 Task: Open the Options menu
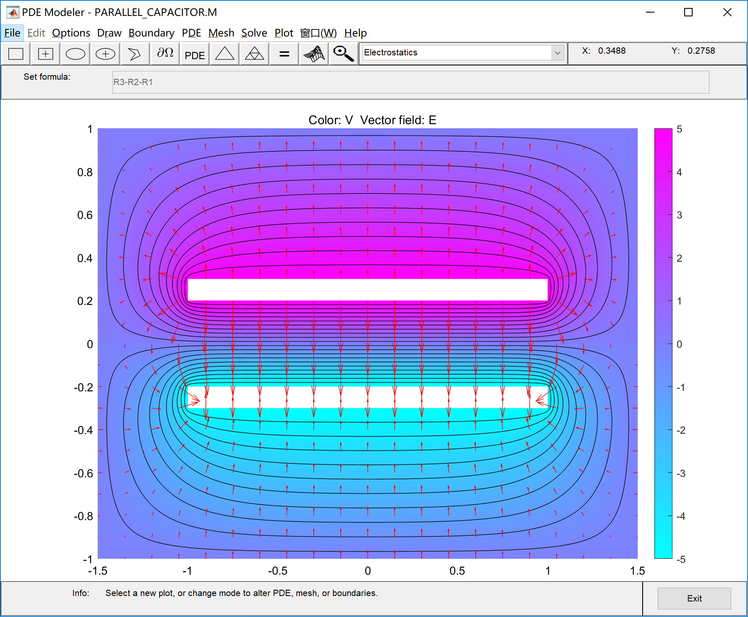click(71, 33)
